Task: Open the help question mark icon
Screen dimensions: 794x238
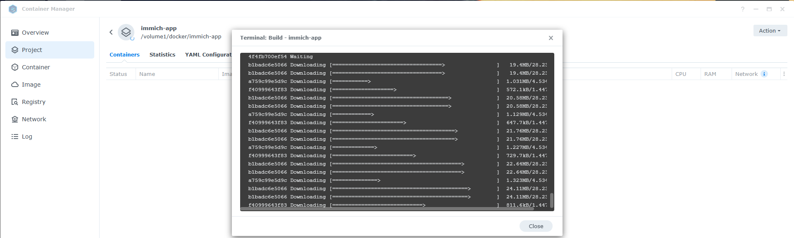Action: pos(743,9)
